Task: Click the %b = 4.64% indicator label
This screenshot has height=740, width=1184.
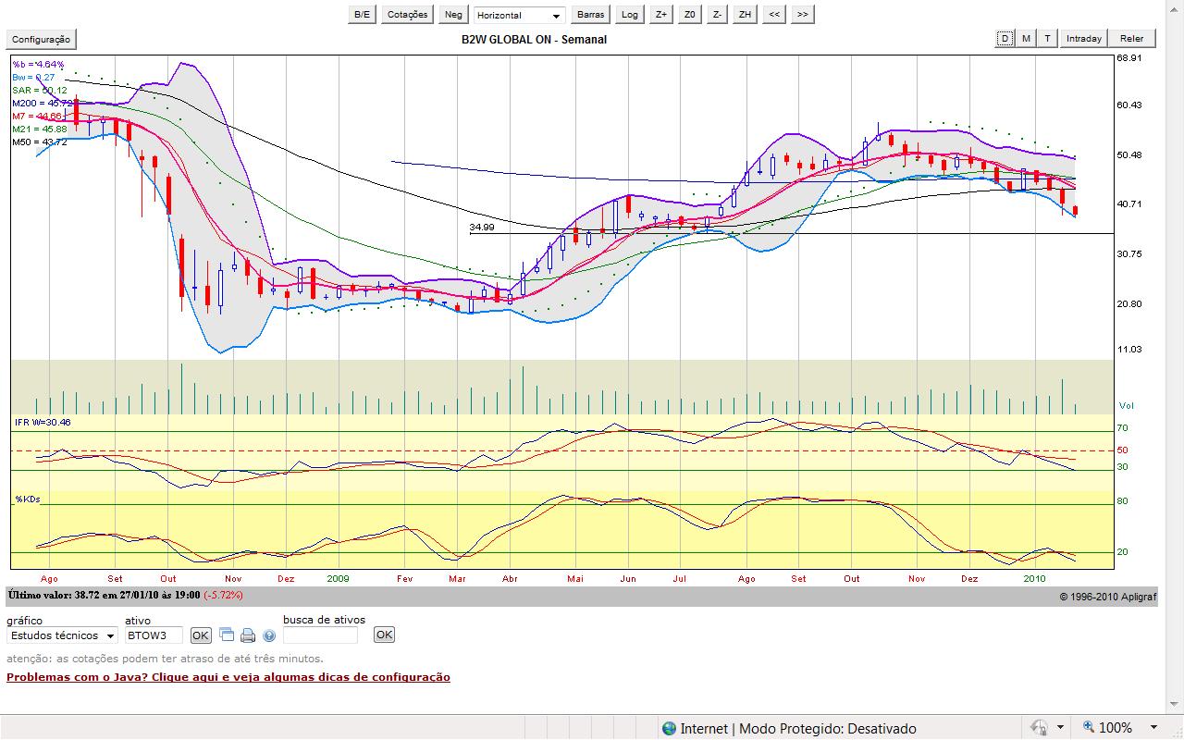Action: click(39, 65)
